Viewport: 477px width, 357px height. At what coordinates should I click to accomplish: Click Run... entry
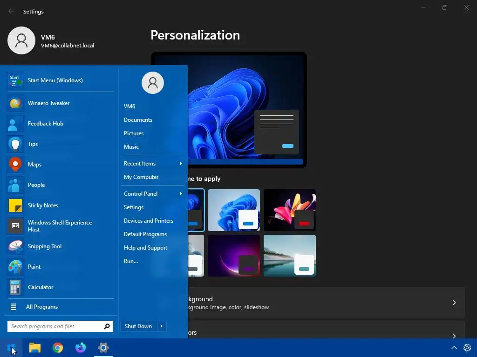131,261
